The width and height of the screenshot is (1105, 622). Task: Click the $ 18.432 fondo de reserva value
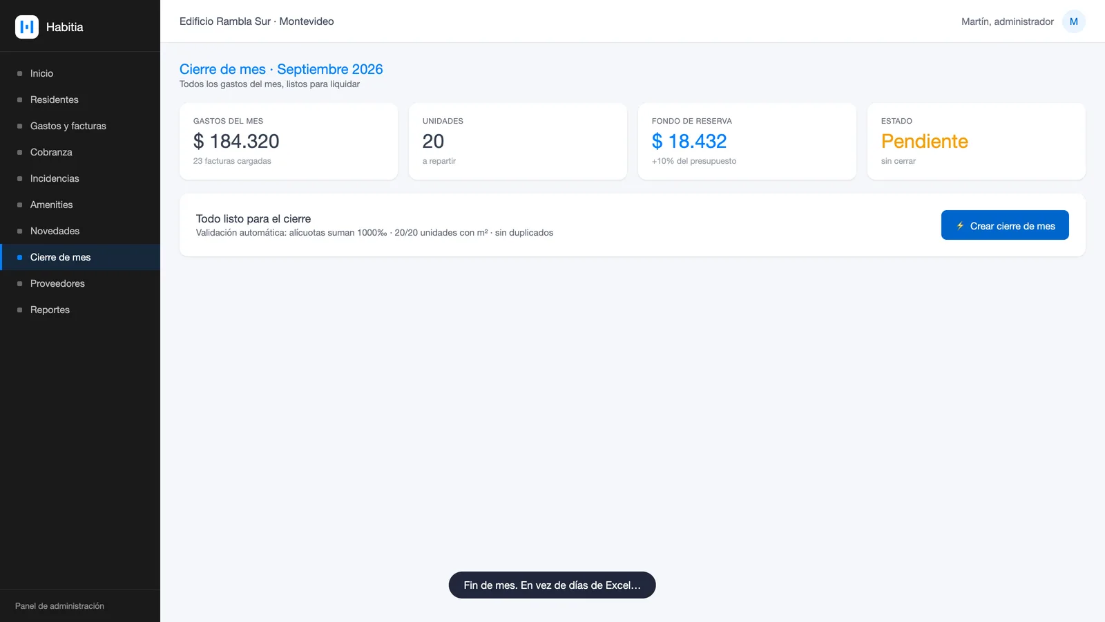[689, 141]
